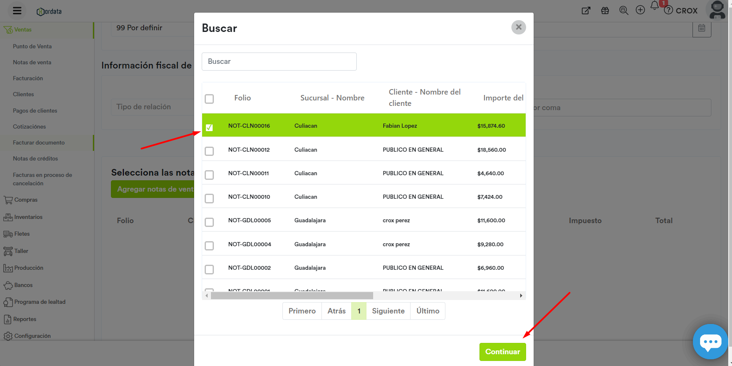The image size is (732, 366).
Task: Toggle the select-all checkbox in table header
Action: (209, 99)
